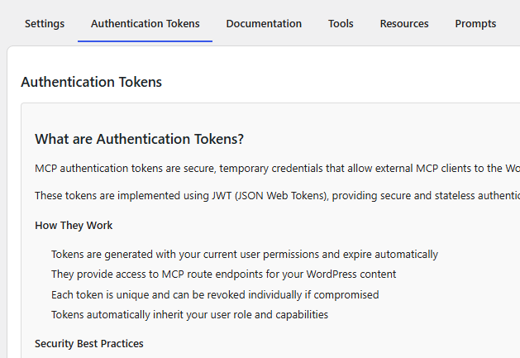Open the Settings tab
The image size is (520, 358).
pyautogui.click(x=45, y=23)
